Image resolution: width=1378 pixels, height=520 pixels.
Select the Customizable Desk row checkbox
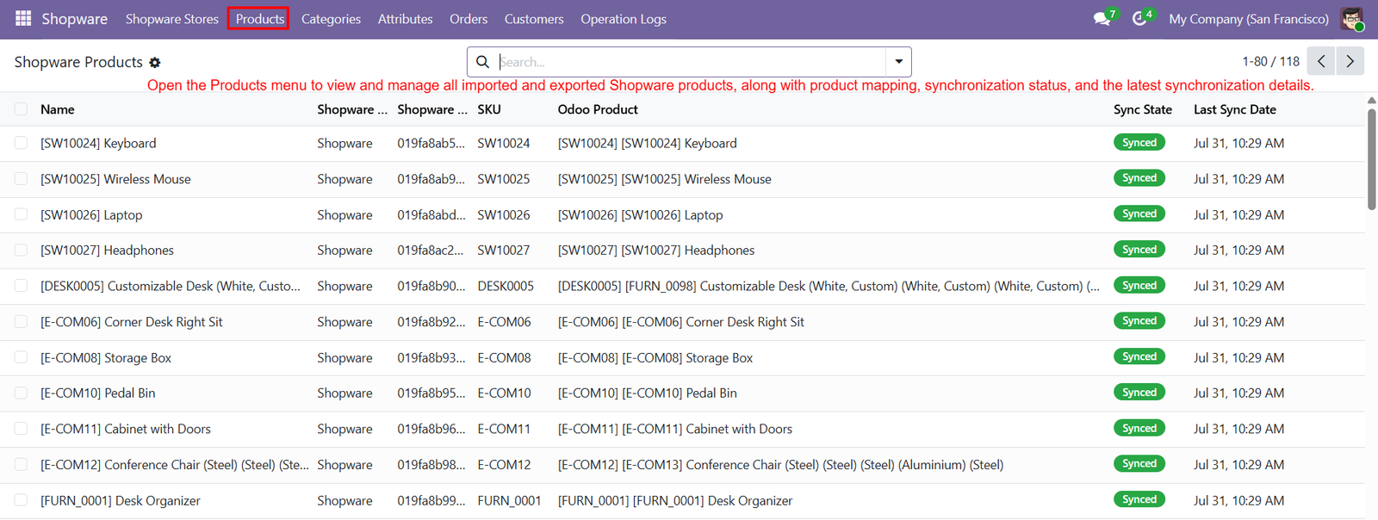coord(21,286)
